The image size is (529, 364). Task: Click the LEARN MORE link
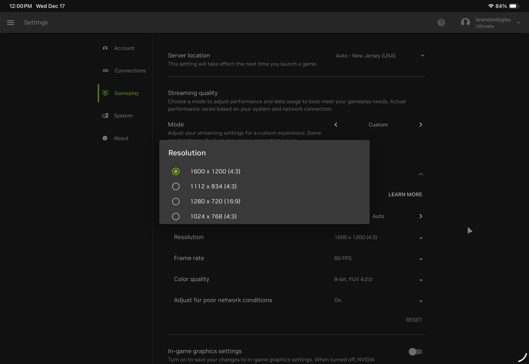(x=405, y=194)
